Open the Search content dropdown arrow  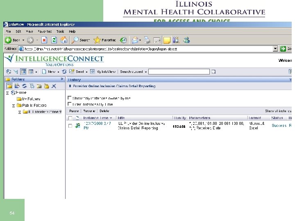point(146,72)
